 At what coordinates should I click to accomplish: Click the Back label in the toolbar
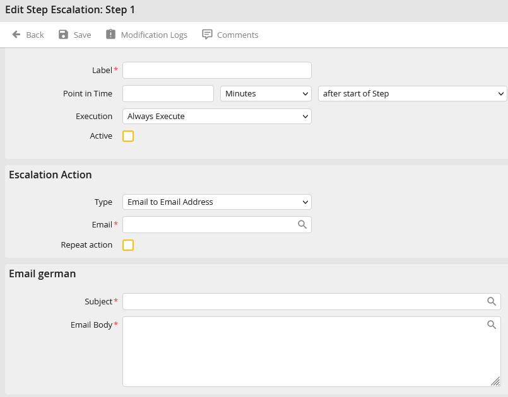click(35, 35)
